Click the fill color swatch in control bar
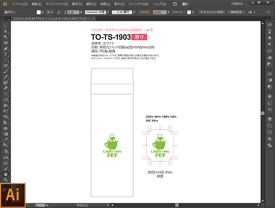Image resolution: width=275 pixels, height=208 pixels. (39, 13)
